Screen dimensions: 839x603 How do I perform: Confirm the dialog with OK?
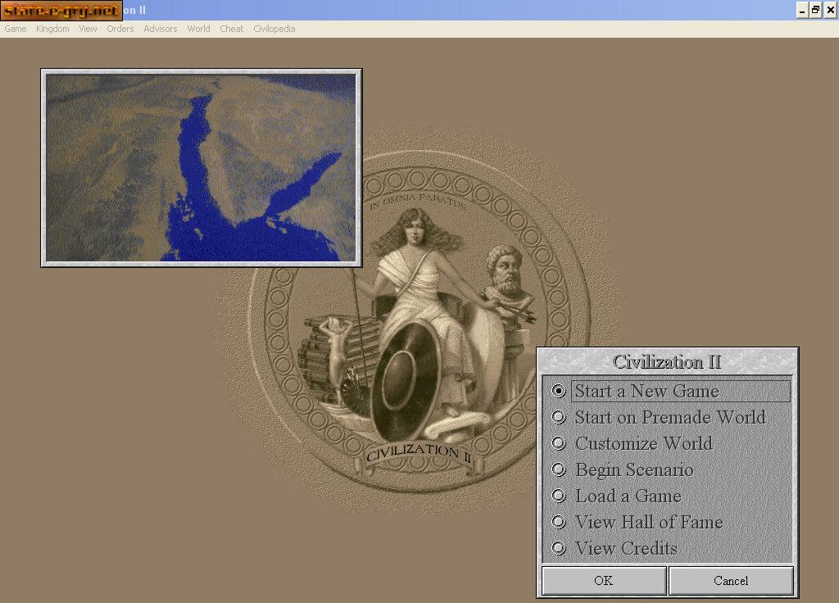(x=604, y=581)
